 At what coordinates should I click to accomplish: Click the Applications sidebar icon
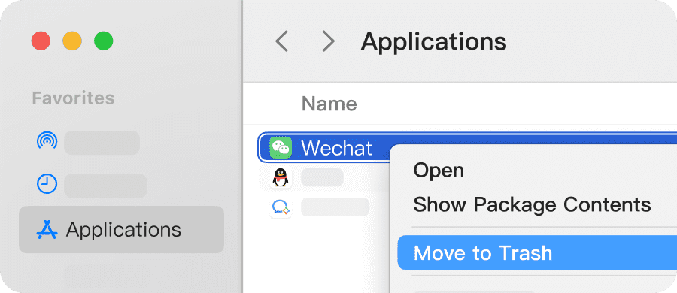coord(47,230)
